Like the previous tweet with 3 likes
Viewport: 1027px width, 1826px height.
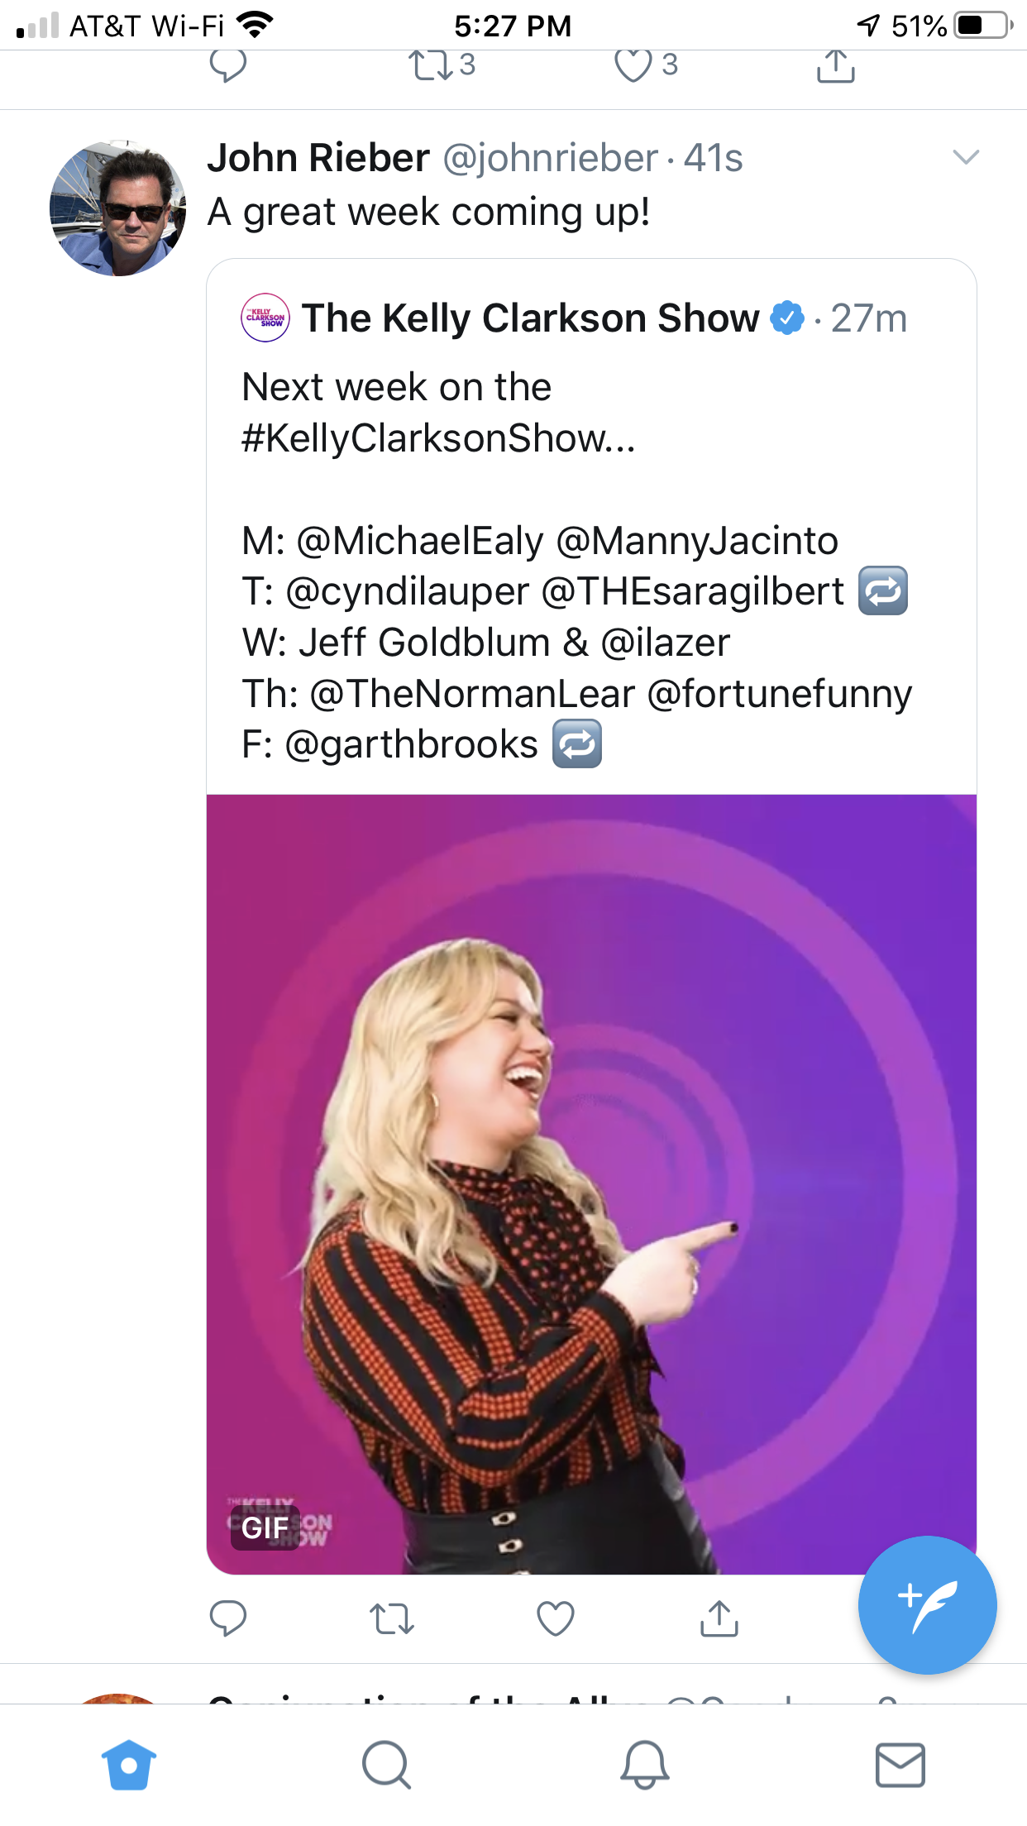pyautogui.click(x=634, y=66)
